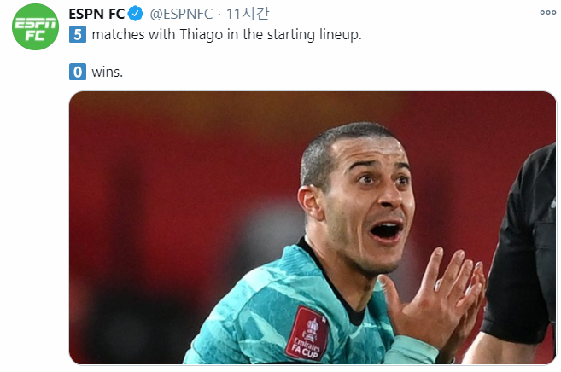The height and width of the screenshot is (372, 561).
Task: Click the "wins." text line
Action: 108,72
